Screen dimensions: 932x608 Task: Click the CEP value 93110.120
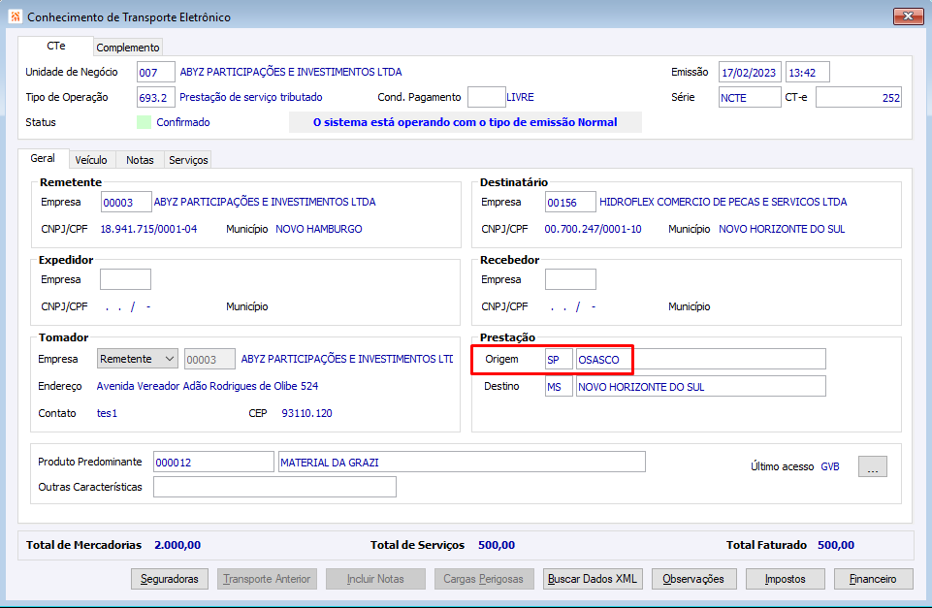(306, 413)
